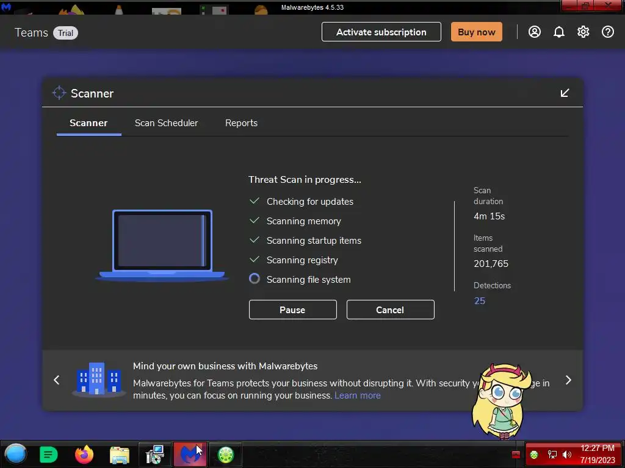
Task: Click the Scanner crosshair icon
Action: click(59, 93)
